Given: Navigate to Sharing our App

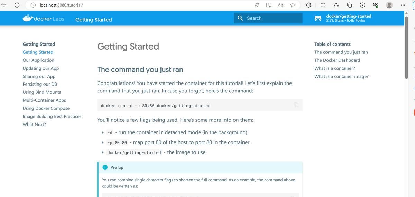Looking at the screenshot, I should point(39,76).
